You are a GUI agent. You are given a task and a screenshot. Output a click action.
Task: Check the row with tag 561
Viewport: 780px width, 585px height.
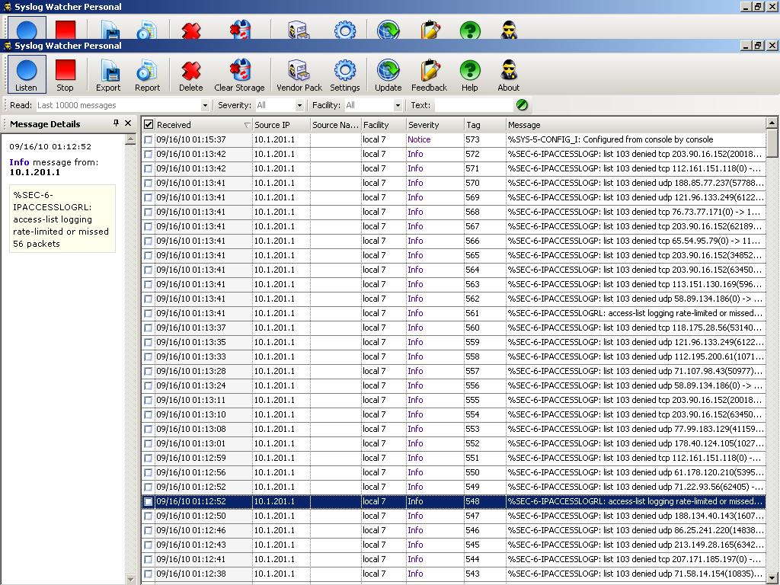click(149, 313)
